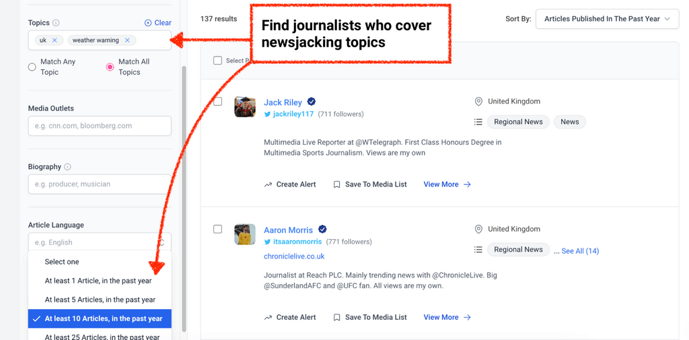Remove the 'uk' topic tag
The width and height of the screenshot is (689, 340).
[55, 40]
